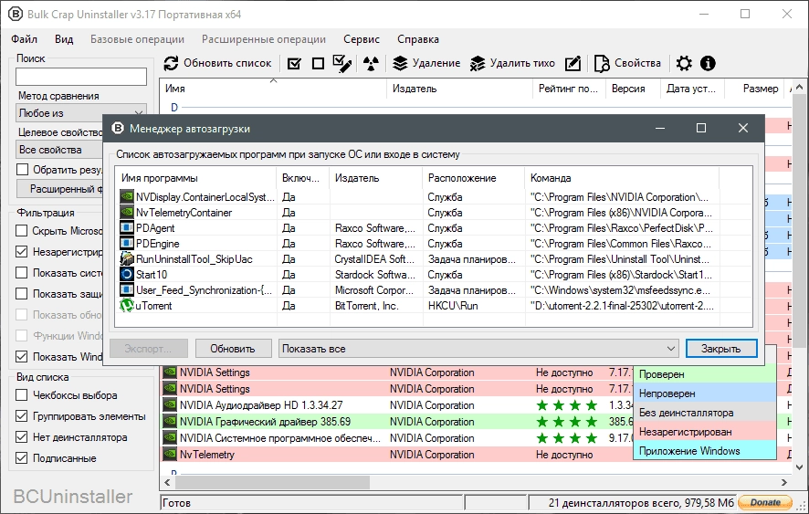Image resolution: width=809 pixels, height=514 pixels.
Task: Open Базовые операции menu
Action: point(137,39)
